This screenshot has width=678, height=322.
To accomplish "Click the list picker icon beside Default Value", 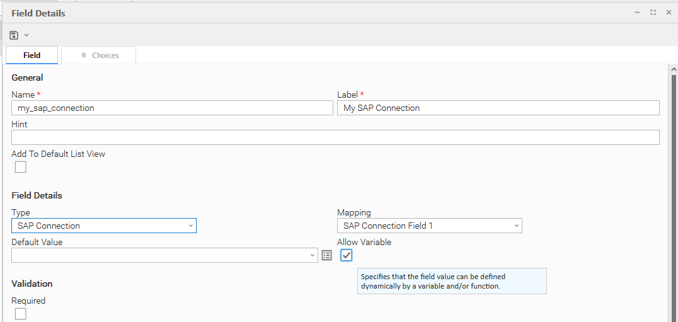I will 326,255.
